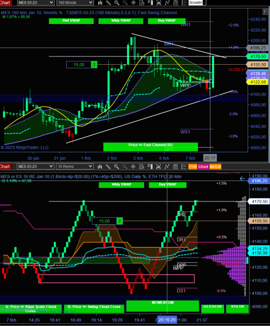Open bar type icon in top chart toolbar

(x=100, y=3)
